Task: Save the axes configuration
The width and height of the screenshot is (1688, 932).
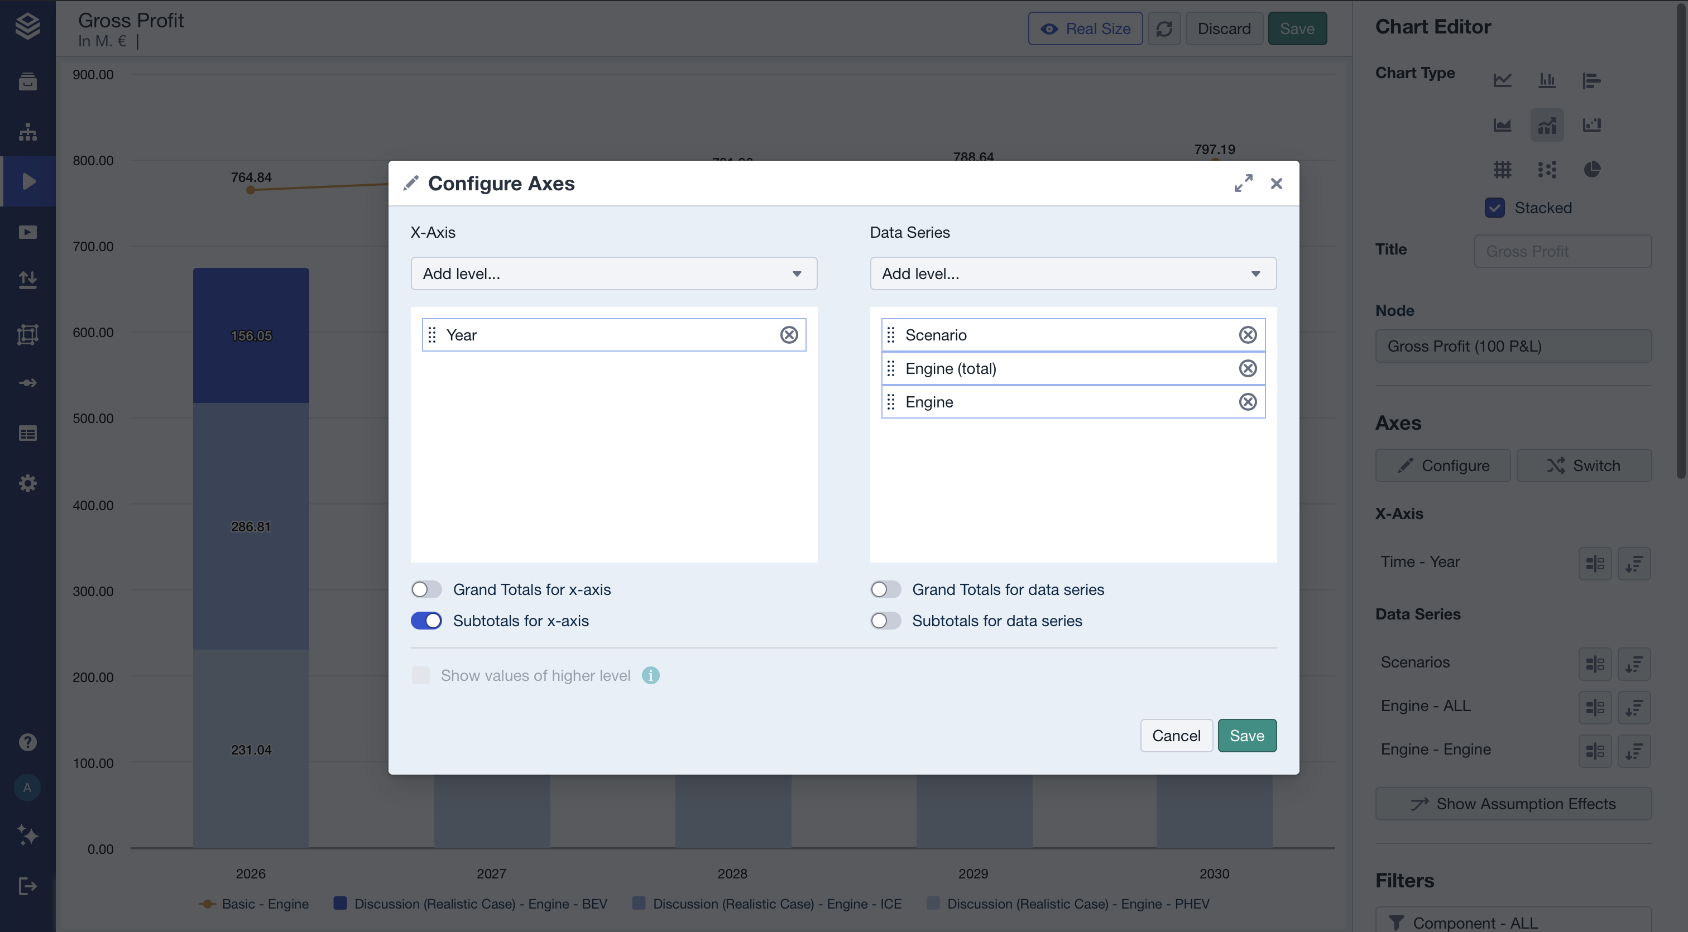Action: (x=1246, y=735)
